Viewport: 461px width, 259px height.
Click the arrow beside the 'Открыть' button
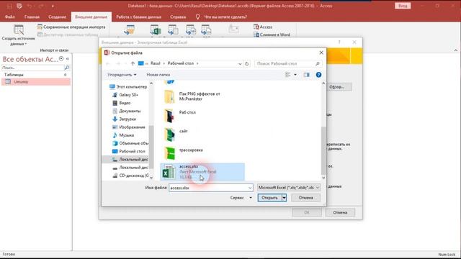tap(284, 198)
